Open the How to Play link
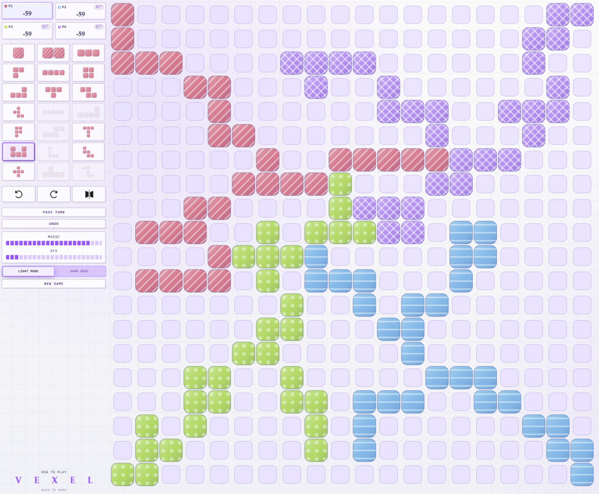 pyautogui.click(x=53, y=472)
